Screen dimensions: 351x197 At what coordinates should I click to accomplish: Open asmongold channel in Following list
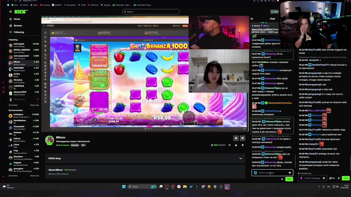coord(24,45)
